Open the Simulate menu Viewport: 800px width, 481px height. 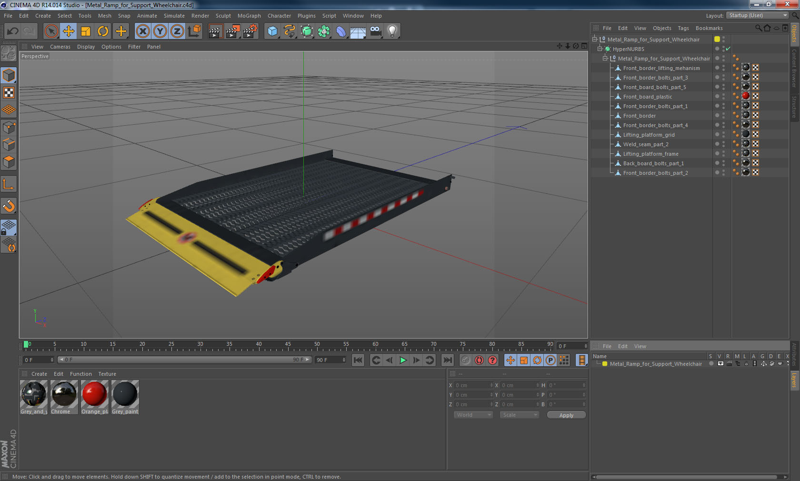click(174, 16)
